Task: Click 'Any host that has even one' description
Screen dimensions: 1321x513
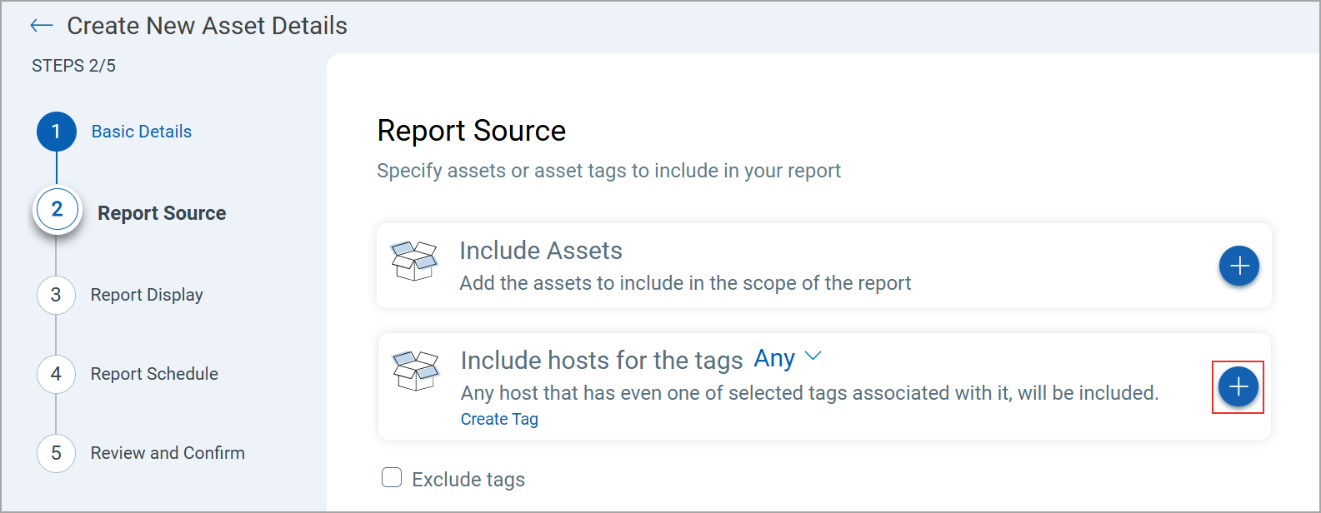Action: (809, 393)
